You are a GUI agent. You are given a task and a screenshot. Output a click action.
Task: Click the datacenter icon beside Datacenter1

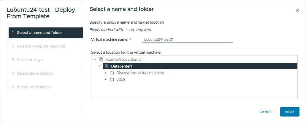tap(106, 66)
